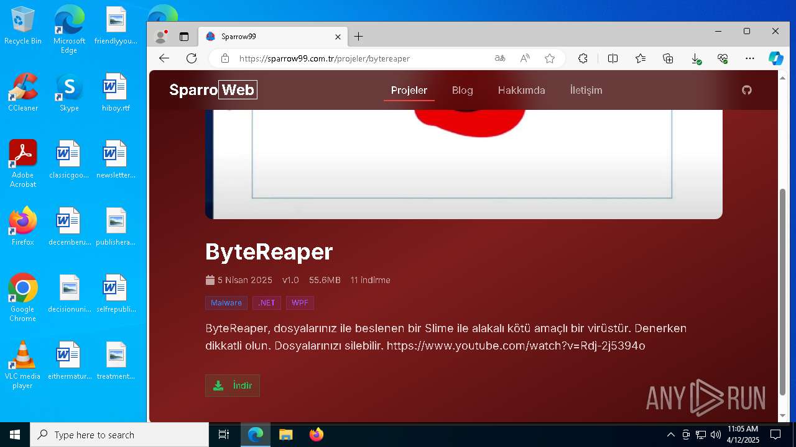This screenshot has width=796, height=447.
Task: Open File Explorer from the taskbar
Action: tap(285, 435)
